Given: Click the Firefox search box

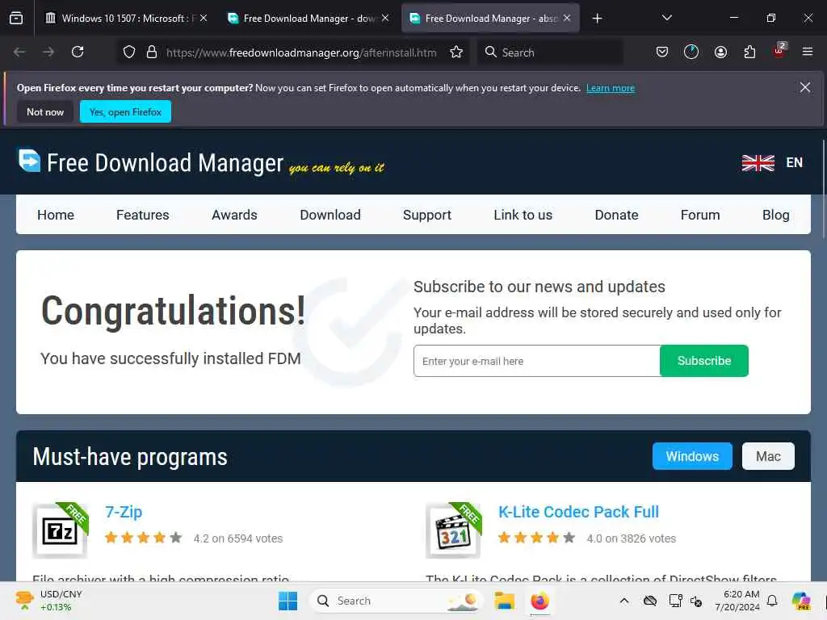Looking at the screenshot, I should point(550,52).
